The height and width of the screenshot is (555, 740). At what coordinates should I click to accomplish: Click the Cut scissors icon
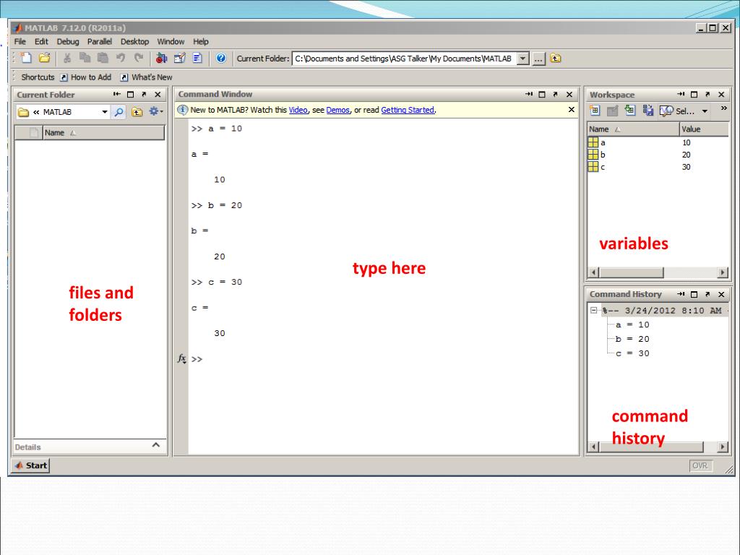(67, 58)
